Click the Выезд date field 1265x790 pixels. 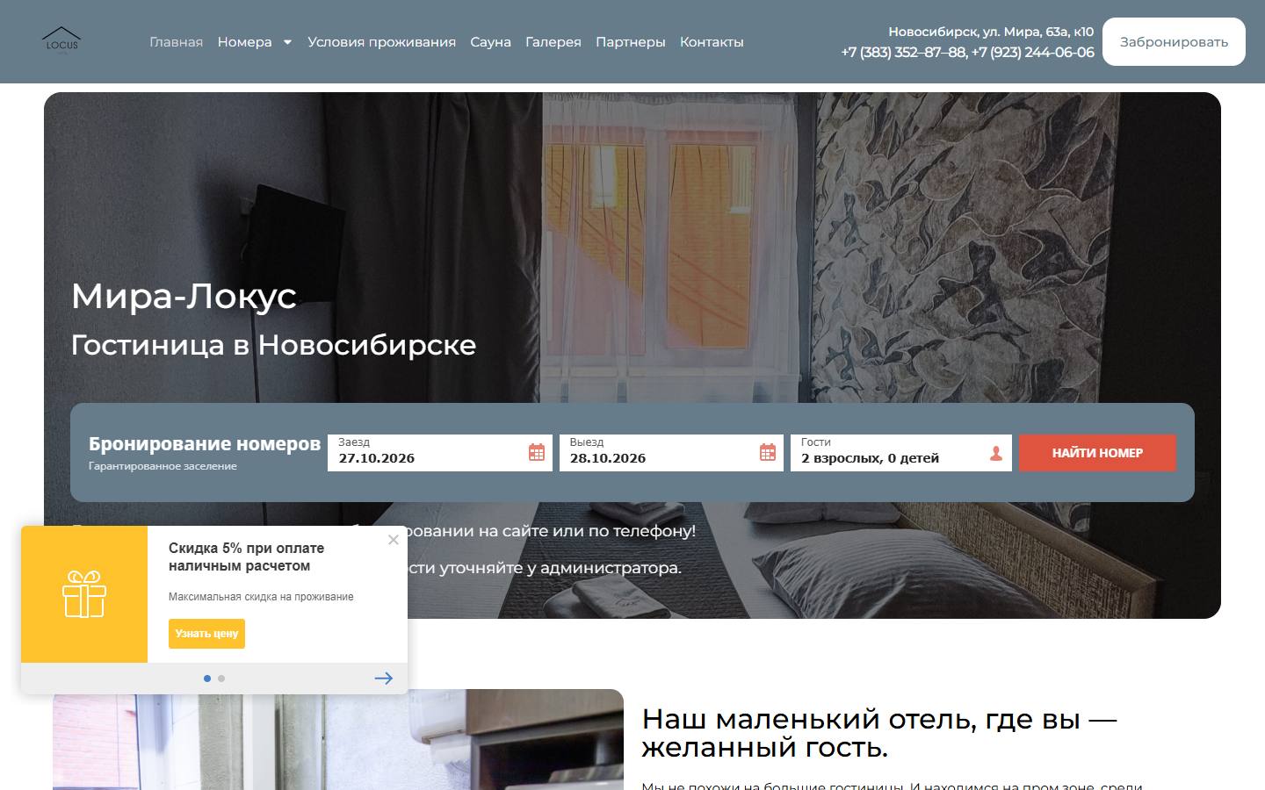(671, 453)
